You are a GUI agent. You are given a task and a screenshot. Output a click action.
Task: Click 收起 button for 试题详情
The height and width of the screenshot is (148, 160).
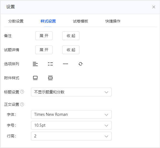tap(71, 50)
